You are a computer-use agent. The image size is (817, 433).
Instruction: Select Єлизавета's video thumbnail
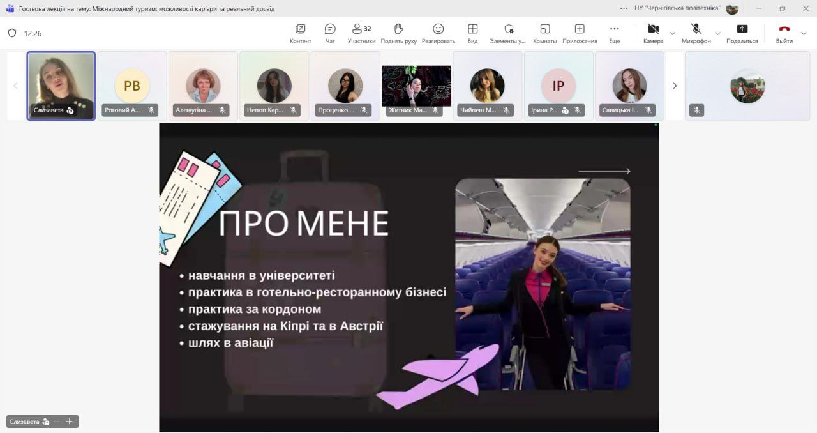click(x=61, y=86)
